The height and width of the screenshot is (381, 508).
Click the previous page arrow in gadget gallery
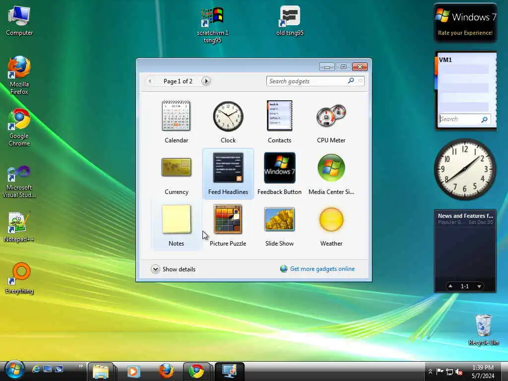(150, 81)
